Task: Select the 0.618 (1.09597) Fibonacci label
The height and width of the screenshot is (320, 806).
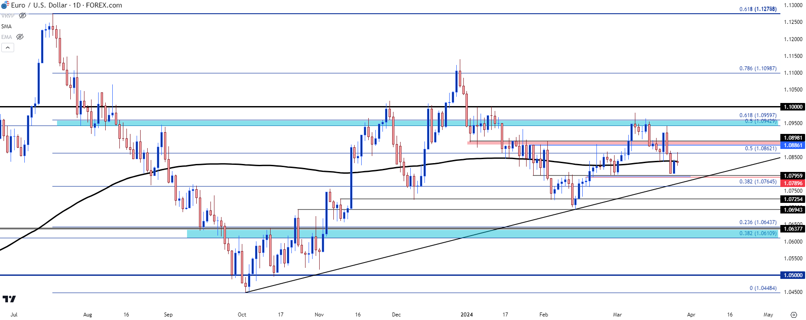Action: point(758,115)
